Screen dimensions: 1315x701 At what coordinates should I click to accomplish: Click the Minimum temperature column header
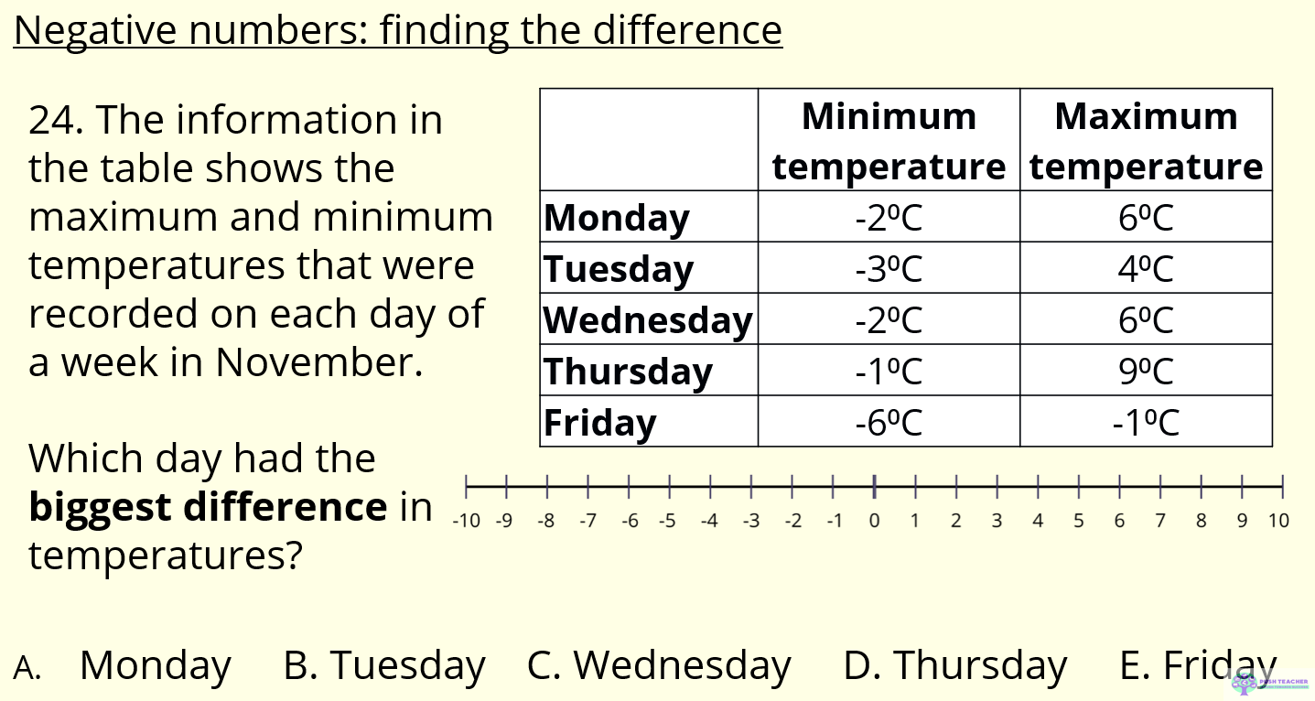(x=889, y=140)
